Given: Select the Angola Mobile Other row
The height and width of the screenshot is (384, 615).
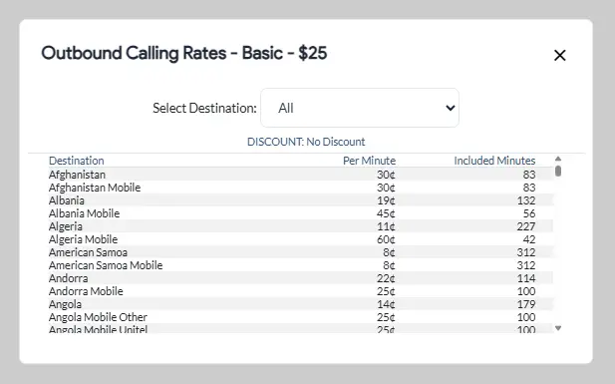Looking at the screenshot, I should point(300,317).
